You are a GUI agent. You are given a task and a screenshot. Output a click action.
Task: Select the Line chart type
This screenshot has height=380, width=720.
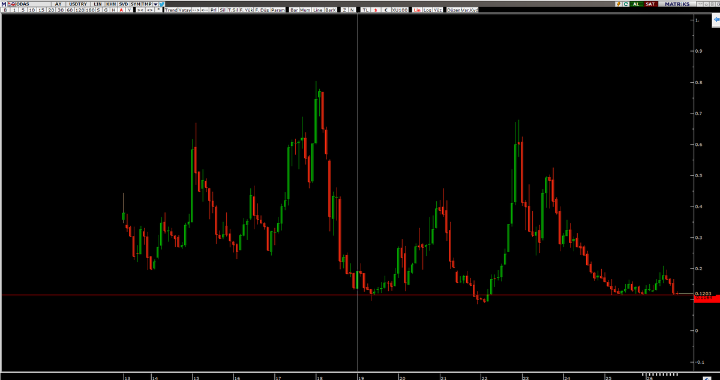coord(318,10)
